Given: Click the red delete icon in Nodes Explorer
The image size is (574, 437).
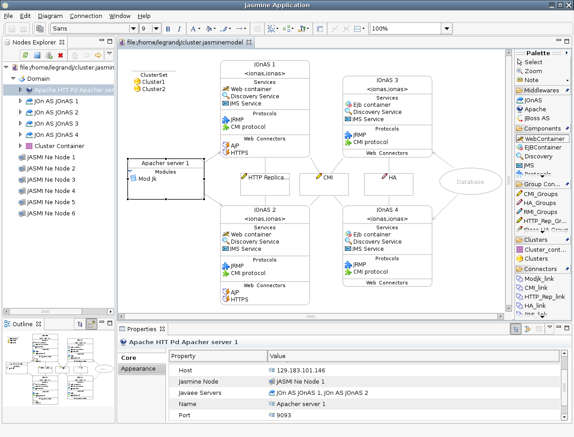Looking at the screenshot, I should (61, 55).
